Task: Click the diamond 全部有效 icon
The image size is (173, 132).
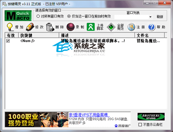Action: (111, 27)
